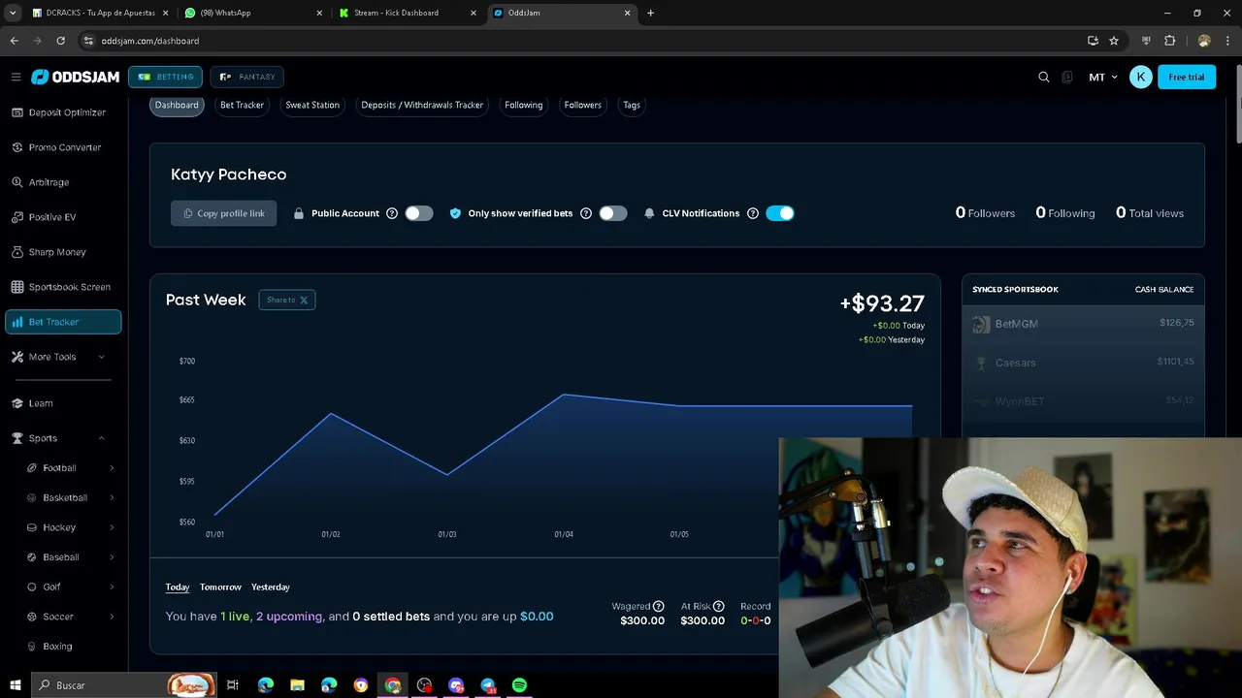
Task: Select the Dashboard tab
Action: [177, 105]
